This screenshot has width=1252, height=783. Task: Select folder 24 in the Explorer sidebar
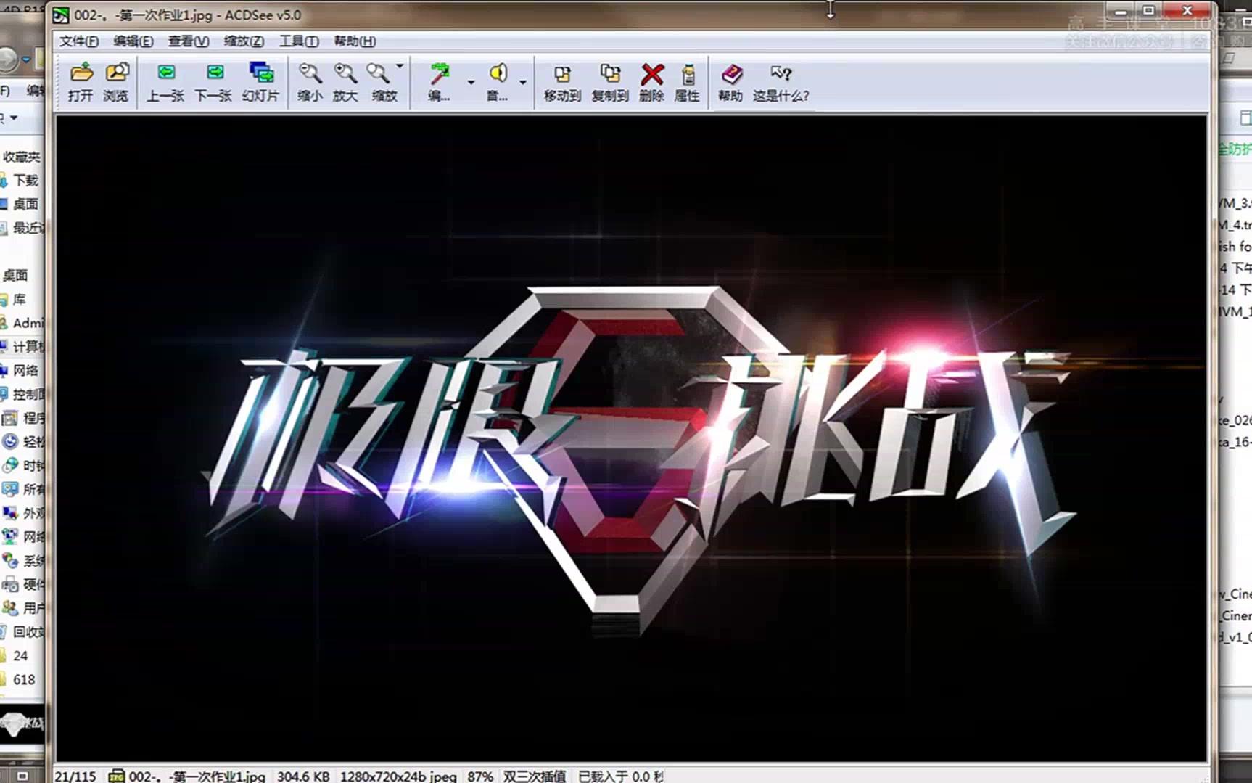[20, 656]
